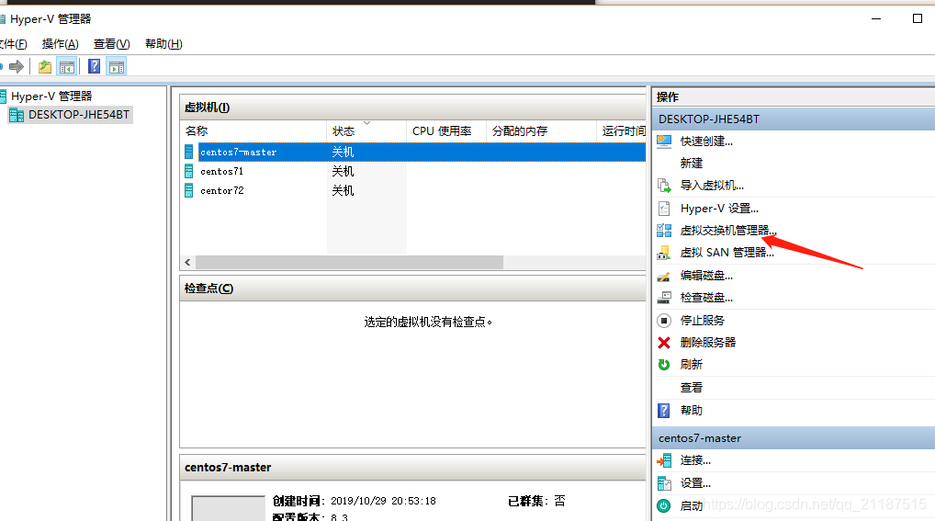Click the red X 删除服务器 icon

coord(664,343)
